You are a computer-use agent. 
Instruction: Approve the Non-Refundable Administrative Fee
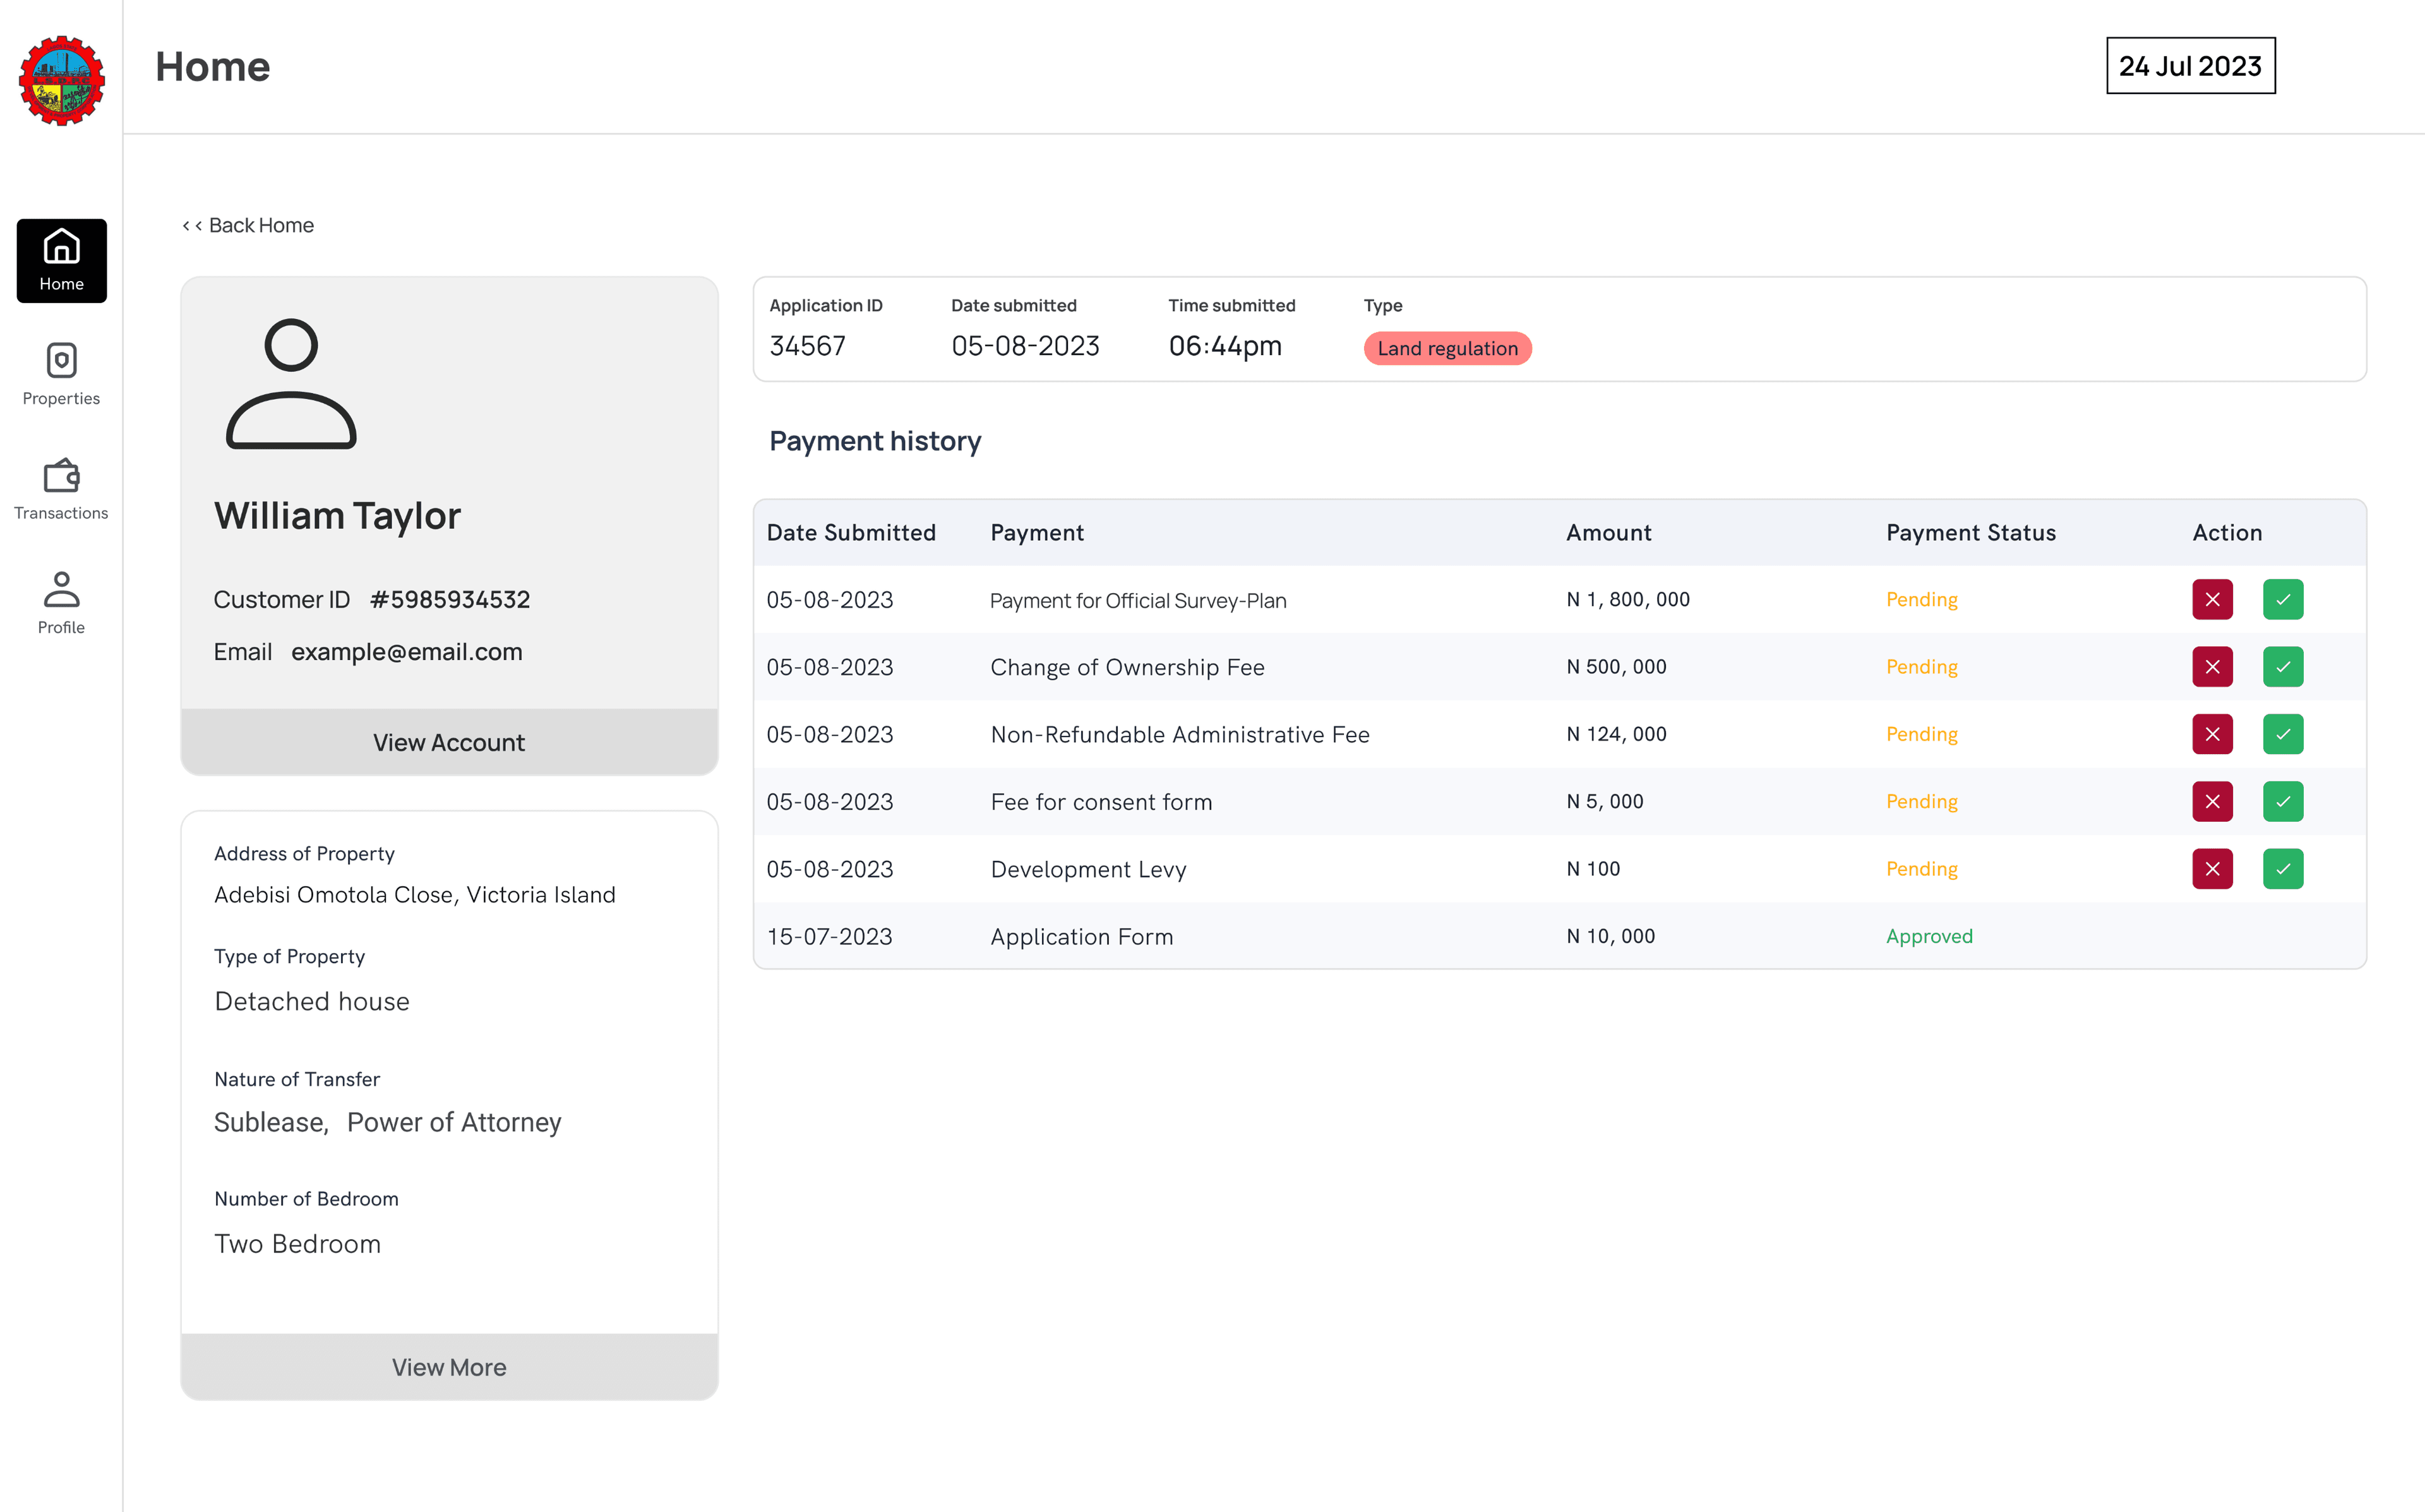[x=2283, y=733]
